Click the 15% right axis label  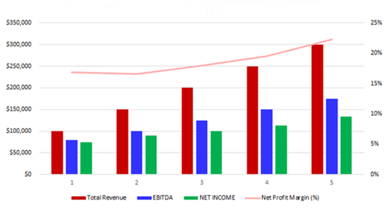point(376,84)
